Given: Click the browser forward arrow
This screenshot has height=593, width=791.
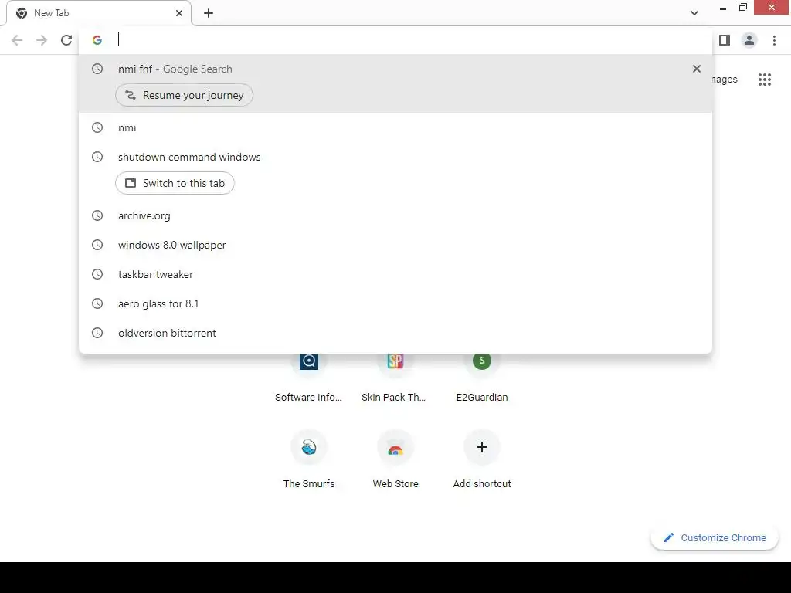Looking at the screenshot, I should pos(42,40).
